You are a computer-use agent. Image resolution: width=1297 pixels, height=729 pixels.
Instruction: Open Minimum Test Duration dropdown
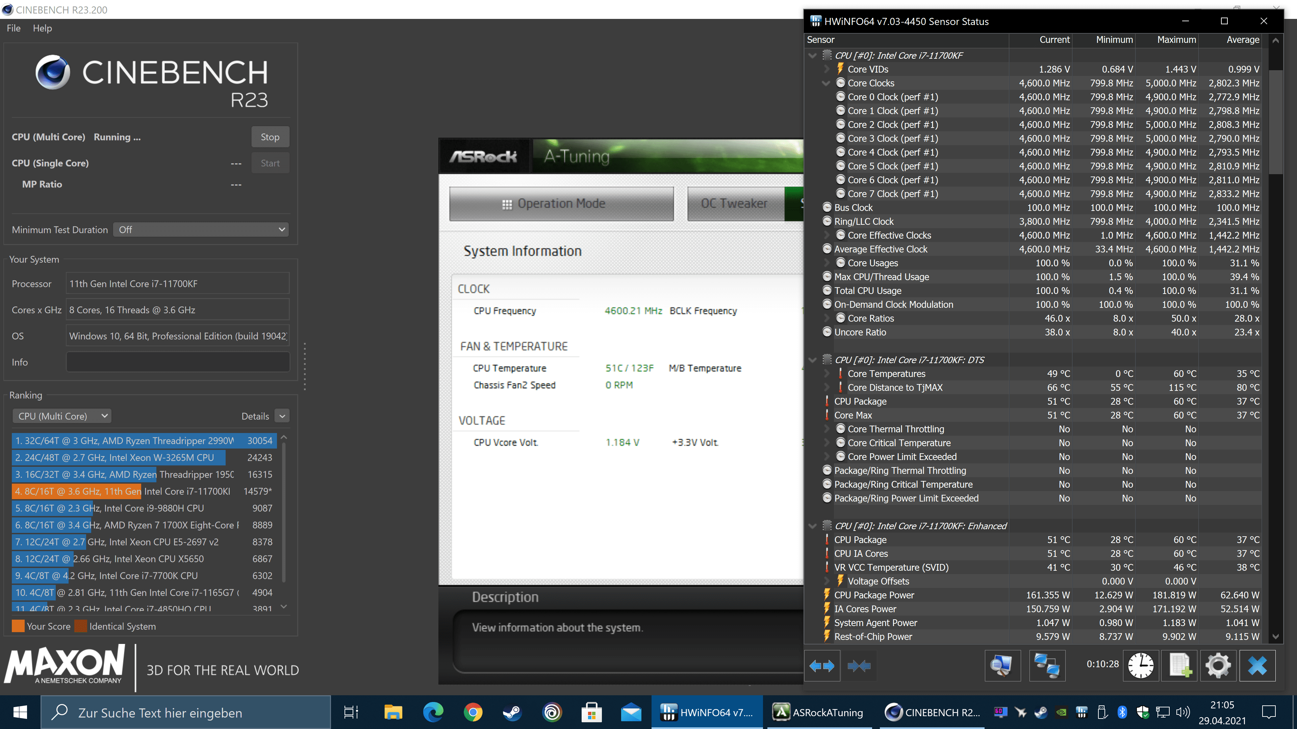(201, 230)
